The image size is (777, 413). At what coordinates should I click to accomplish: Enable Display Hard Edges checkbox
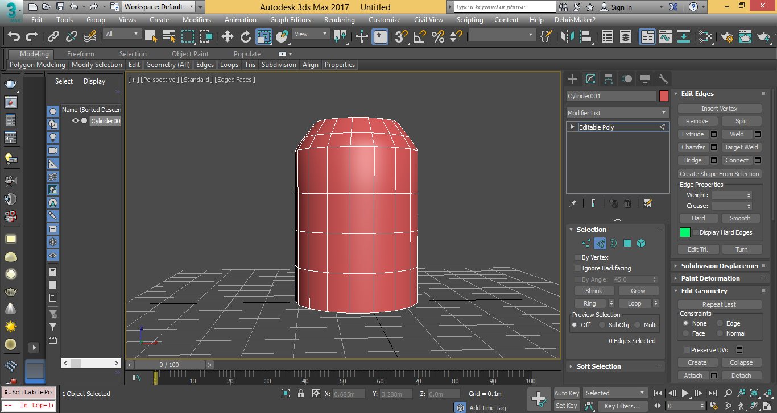(695, 232)
